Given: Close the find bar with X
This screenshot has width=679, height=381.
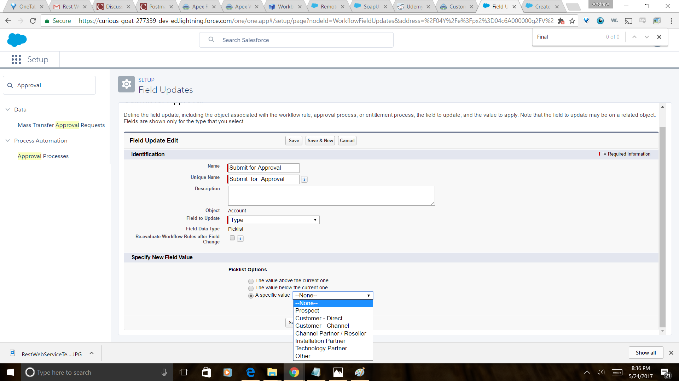Looking at the screenshot, I should coord(659,37).
